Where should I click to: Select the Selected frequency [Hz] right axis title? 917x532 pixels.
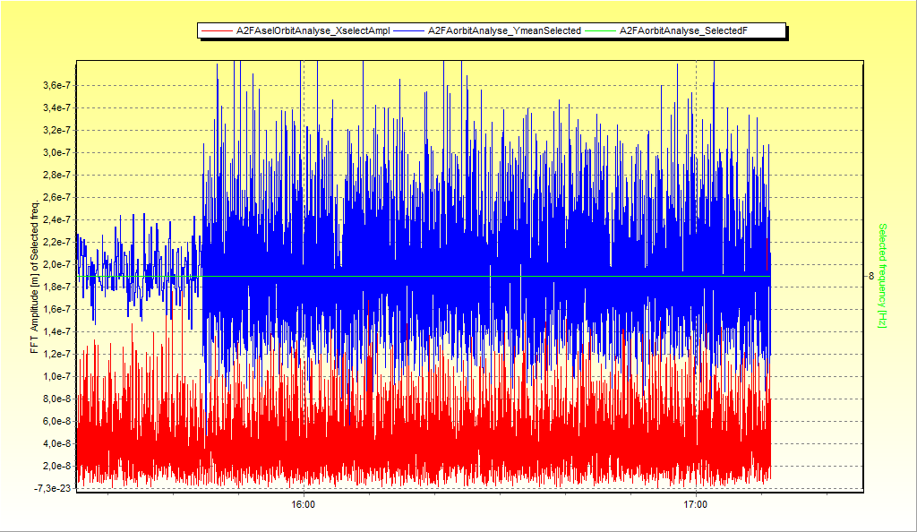(x=882, y=275)
